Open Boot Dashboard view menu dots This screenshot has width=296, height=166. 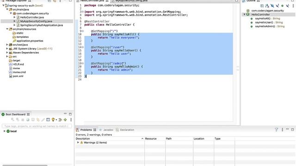[x=71, y=120]
